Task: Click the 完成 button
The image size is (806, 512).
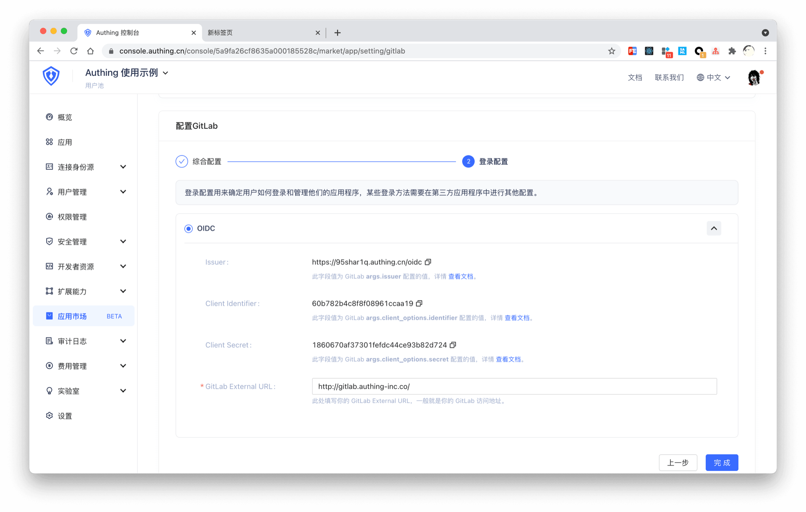Action: 722,463
